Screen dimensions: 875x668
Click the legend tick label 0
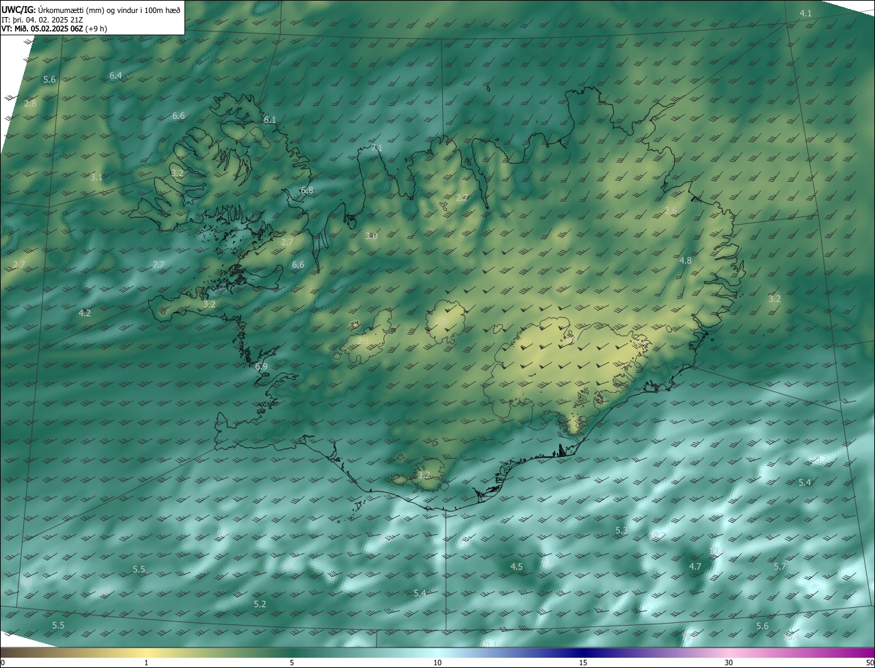click(x=3, y=663)
